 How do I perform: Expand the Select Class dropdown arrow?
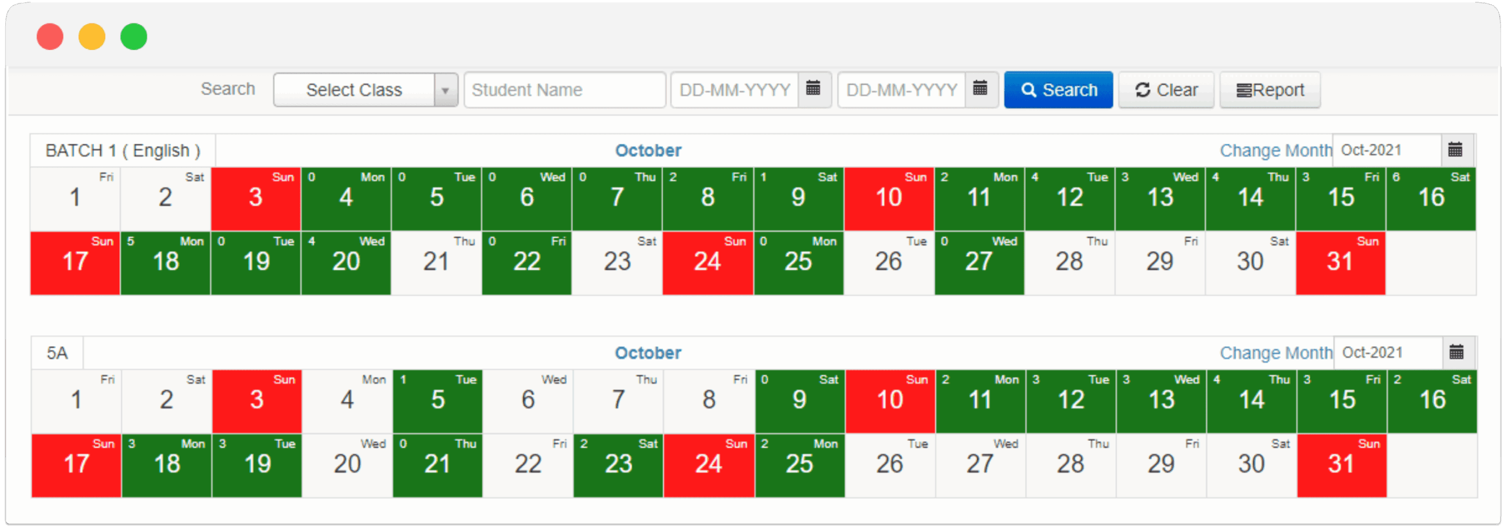445,90
